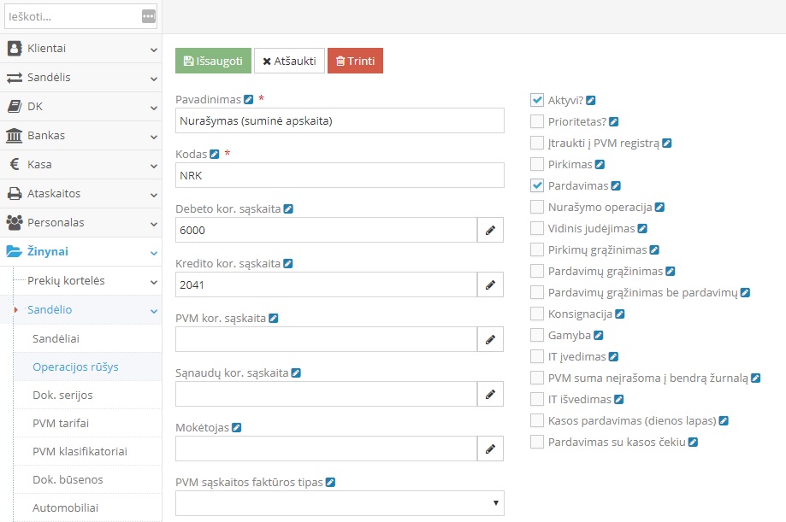Click pencil icon beside Mokėtojas field
The height and width of the screenshot is (522, 786).
pyautogui.click(x=490, y=449)
